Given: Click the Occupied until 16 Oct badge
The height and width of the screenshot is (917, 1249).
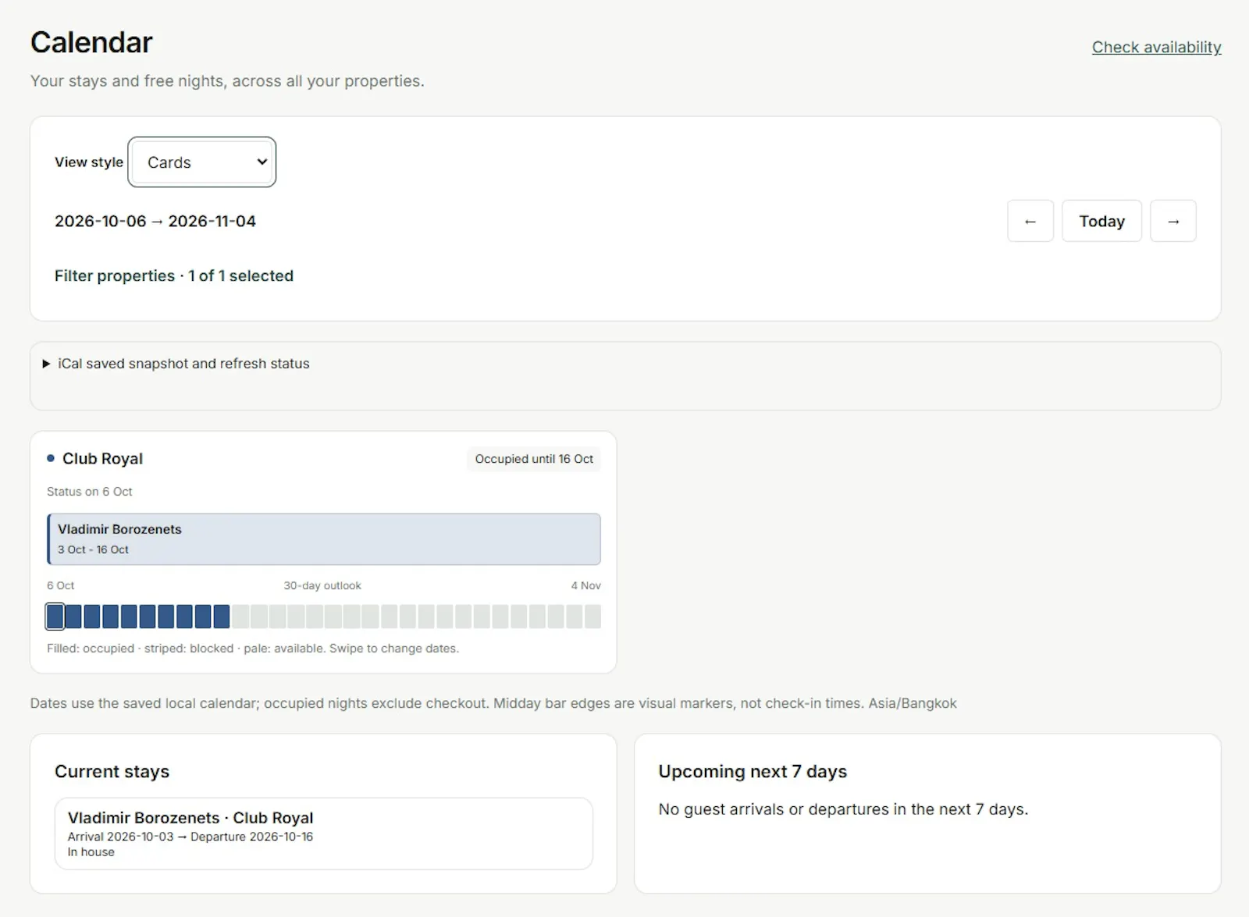Looking at the screenshot, I should pos(534,459).
